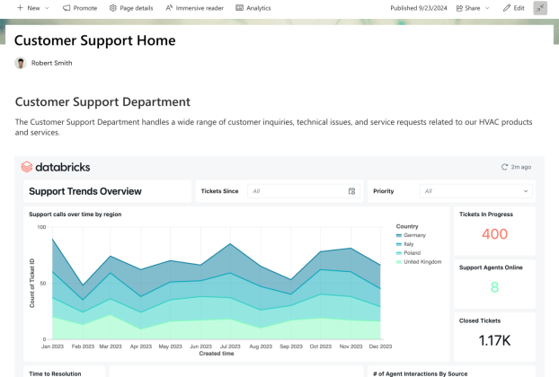
Task: Open the calendar picker in Tickets Since
Action: coord(351,191)
